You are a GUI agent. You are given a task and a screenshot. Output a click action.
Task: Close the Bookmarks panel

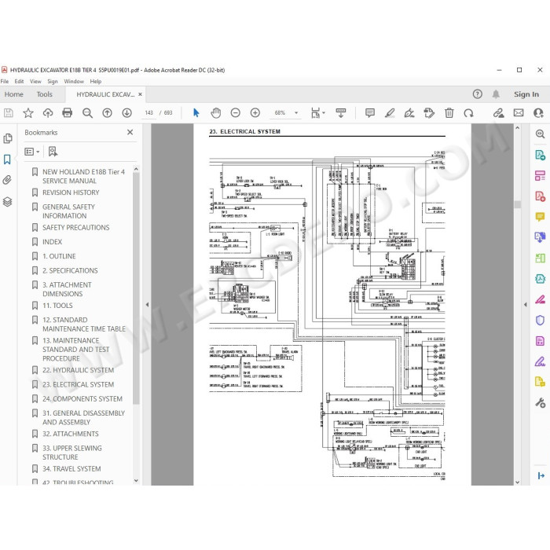[x=130, y=132]
